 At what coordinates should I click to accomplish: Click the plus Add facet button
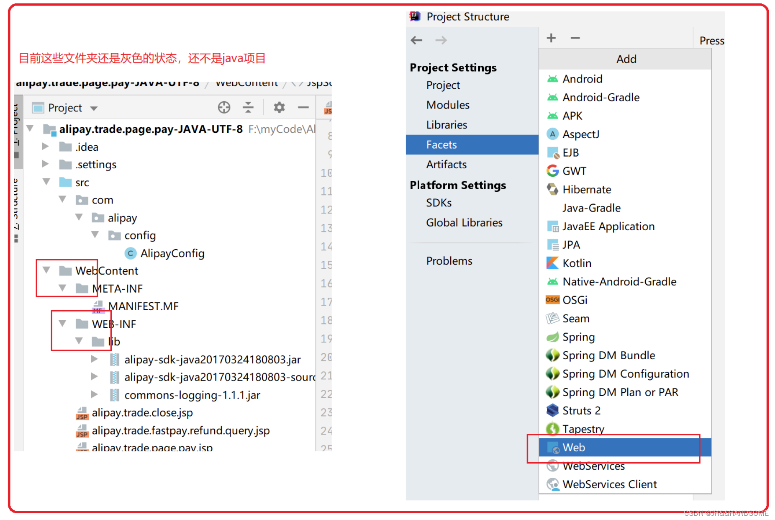[x=552, y=38]
